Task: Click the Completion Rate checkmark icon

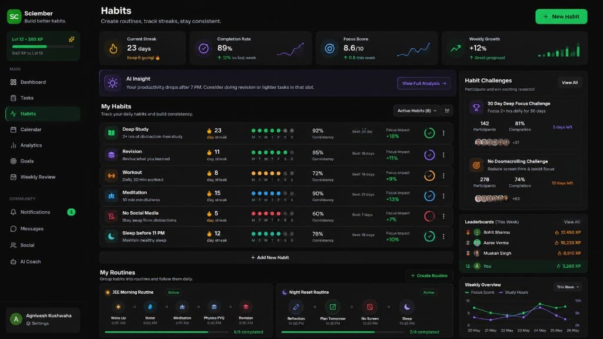Action: (203, 48)
